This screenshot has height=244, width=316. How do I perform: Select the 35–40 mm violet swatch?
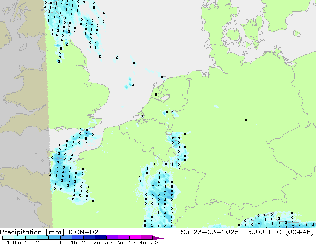pos(123,238)
